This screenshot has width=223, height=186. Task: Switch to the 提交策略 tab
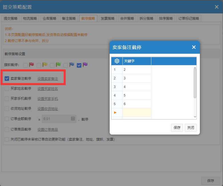(11, 19)
